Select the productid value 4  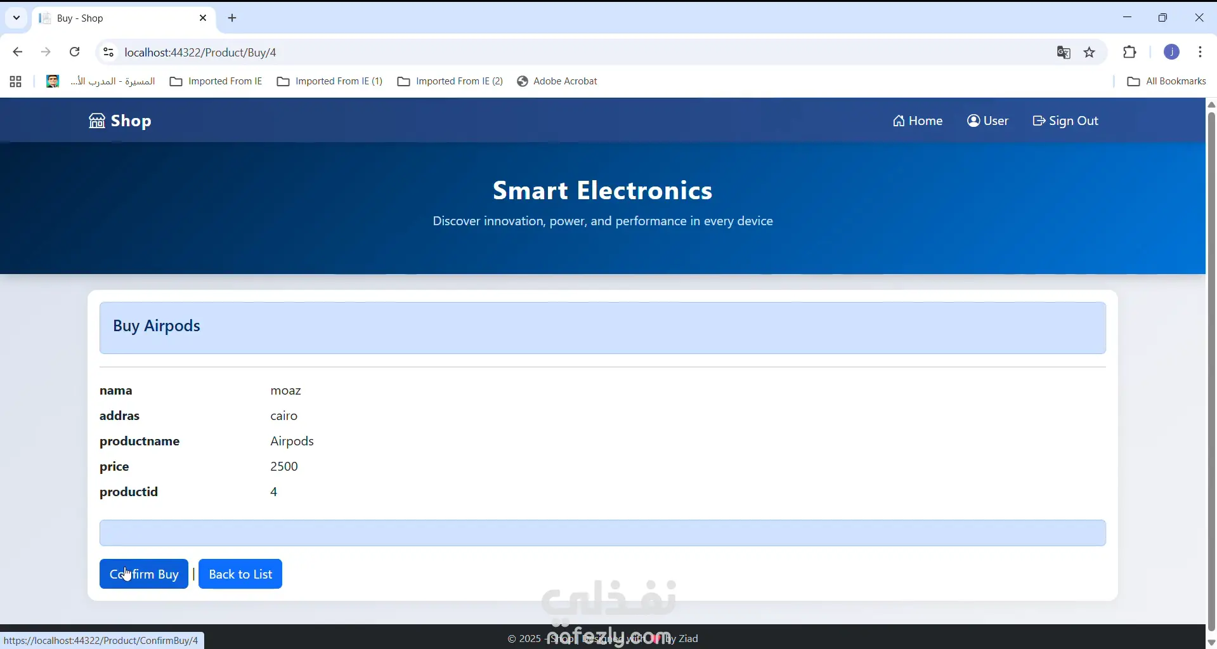point(274,492)
